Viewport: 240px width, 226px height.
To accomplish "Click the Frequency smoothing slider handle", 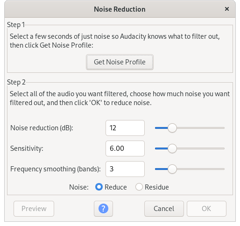I will click(x=172, y=169).
